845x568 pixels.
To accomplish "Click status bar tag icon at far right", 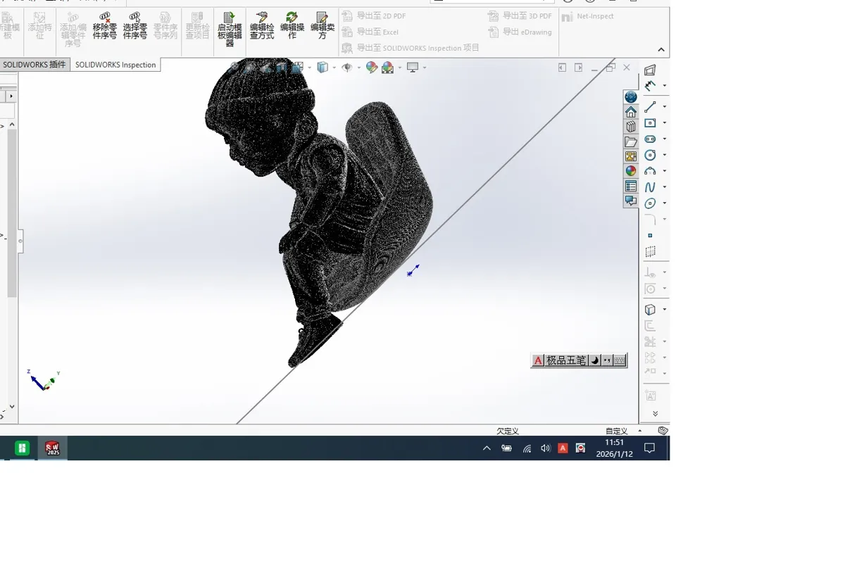I will tap(663, 431).
